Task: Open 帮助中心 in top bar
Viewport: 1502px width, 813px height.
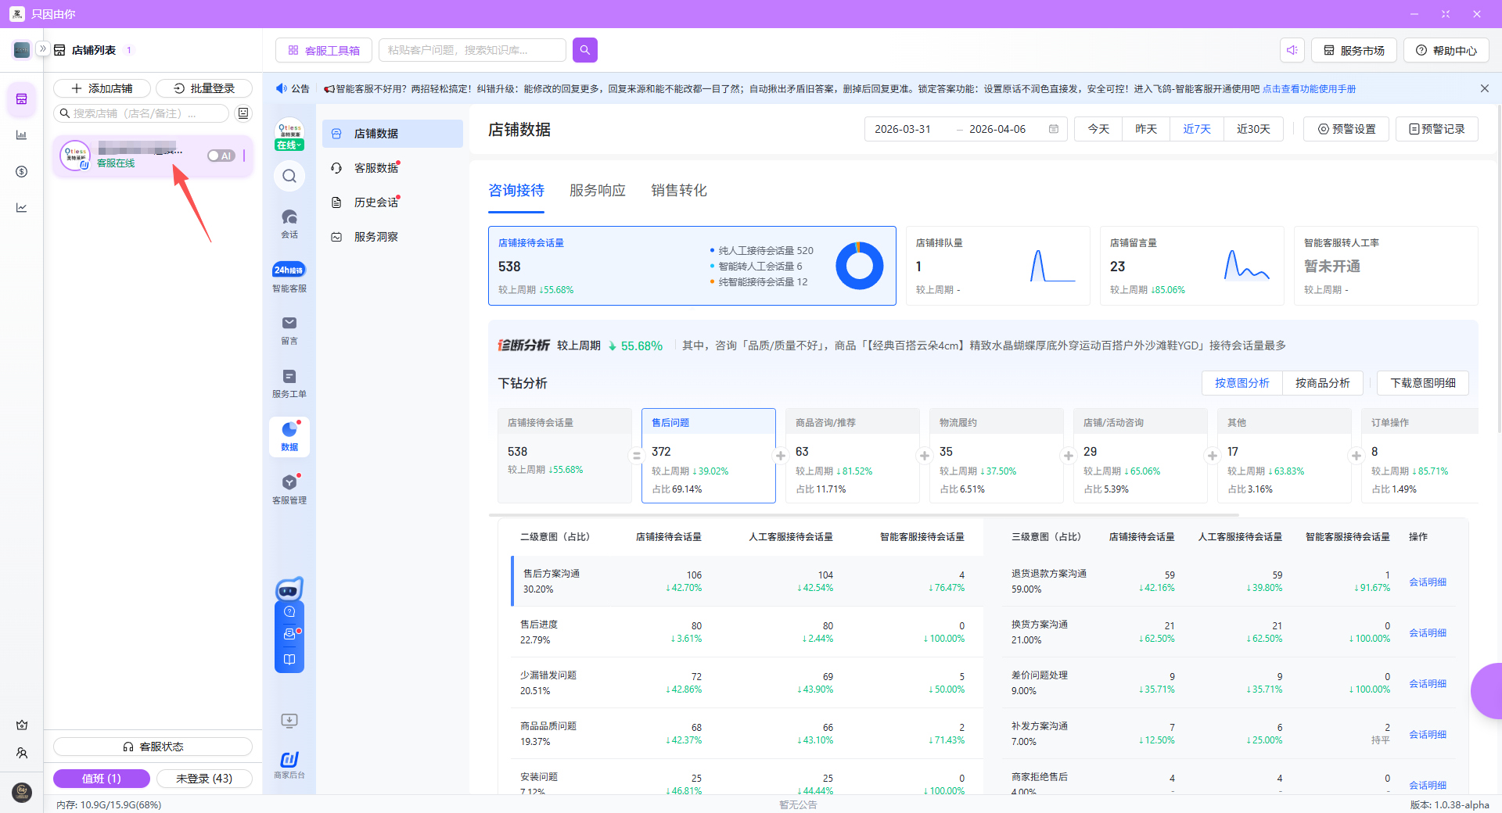Action: 1446,50
